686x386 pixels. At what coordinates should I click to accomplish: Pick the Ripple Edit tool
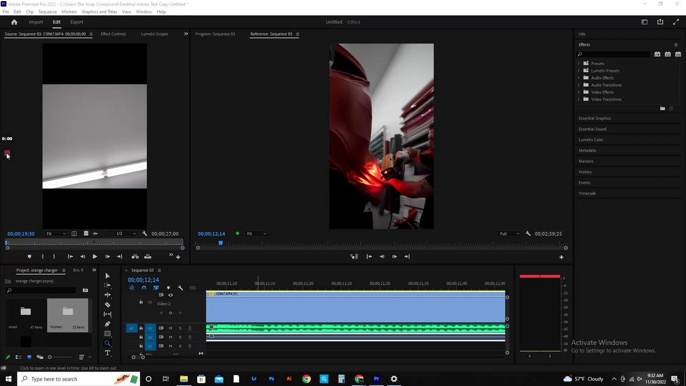(107, 295)
